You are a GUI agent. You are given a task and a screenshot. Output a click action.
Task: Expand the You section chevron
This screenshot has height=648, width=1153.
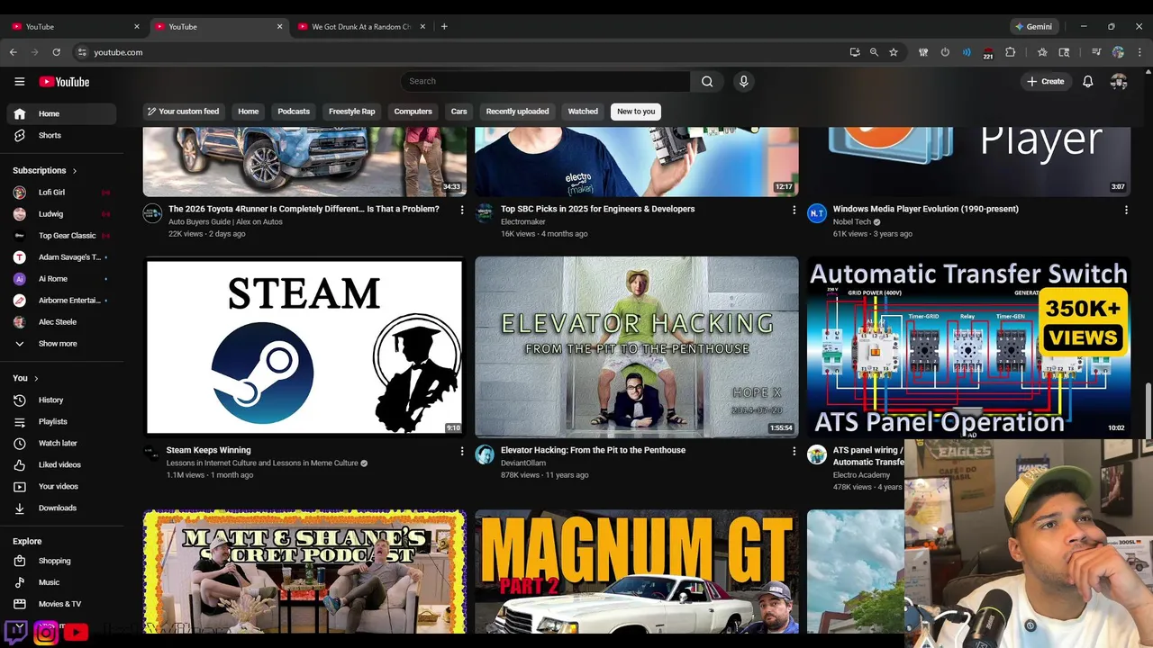click(37, 379)
